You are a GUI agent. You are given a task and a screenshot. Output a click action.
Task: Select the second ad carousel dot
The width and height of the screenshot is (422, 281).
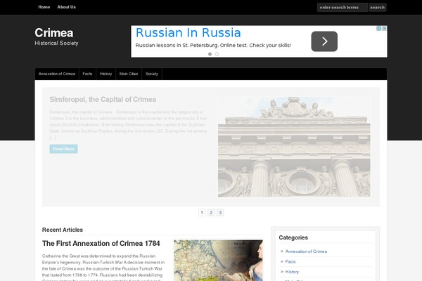(217, 54)
